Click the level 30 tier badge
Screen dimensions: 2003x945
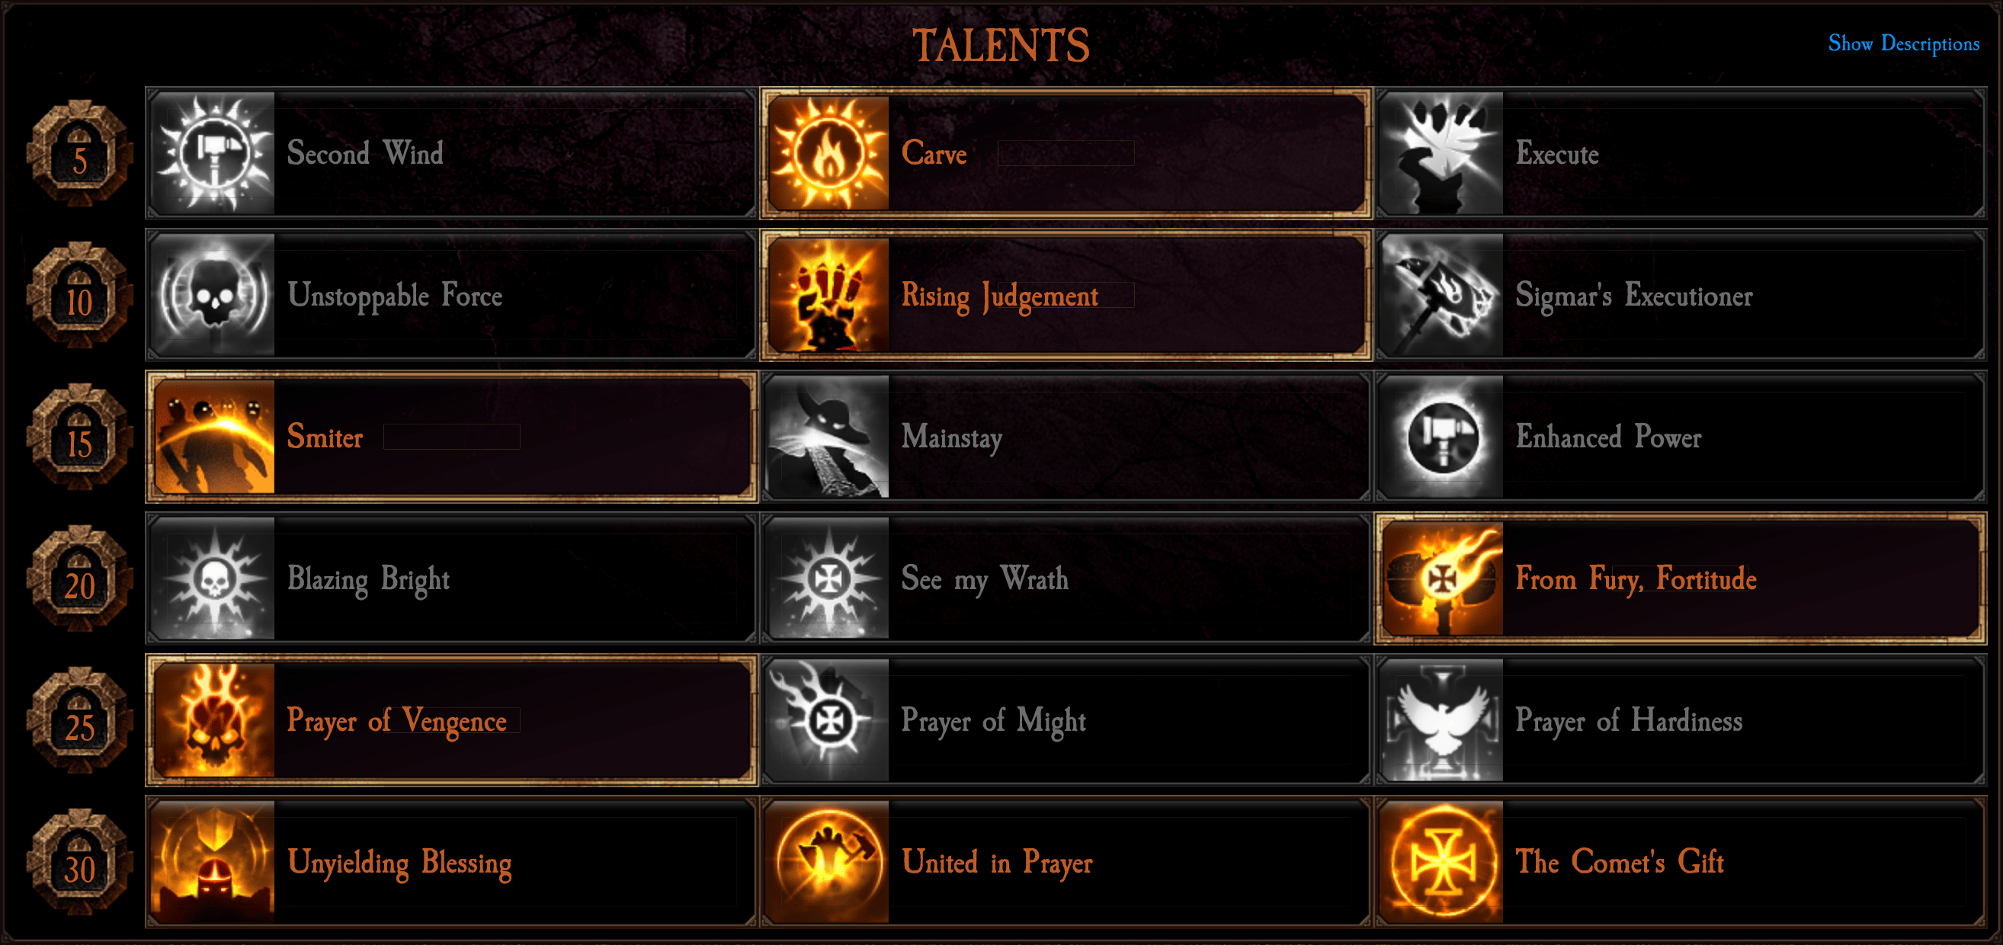click(x=79, y=862)
